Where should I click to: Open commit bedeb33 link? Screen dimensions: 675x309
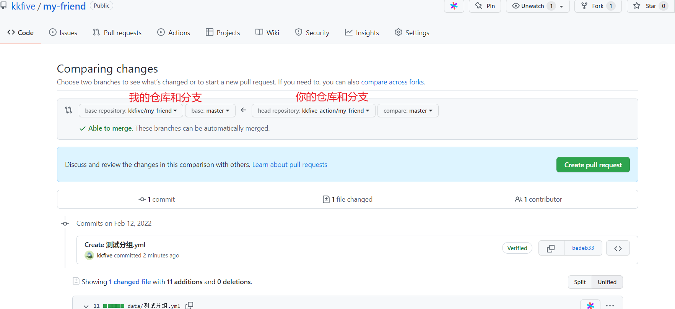(583, 248)
